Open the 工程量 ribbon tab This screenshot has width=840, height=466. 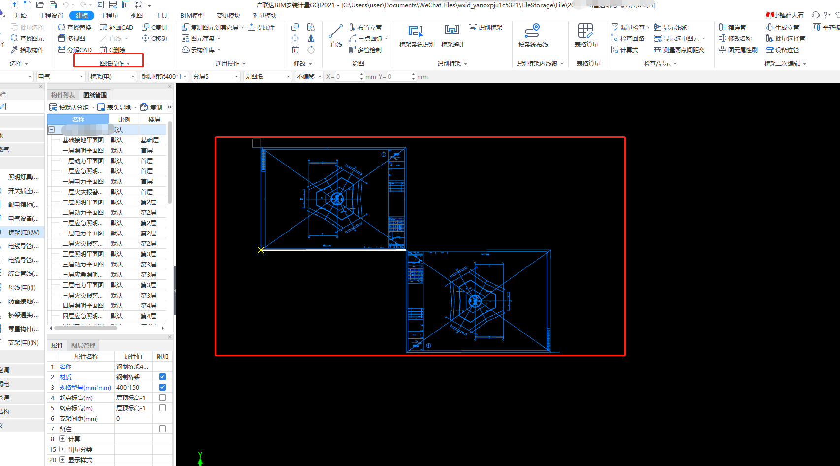109,15
